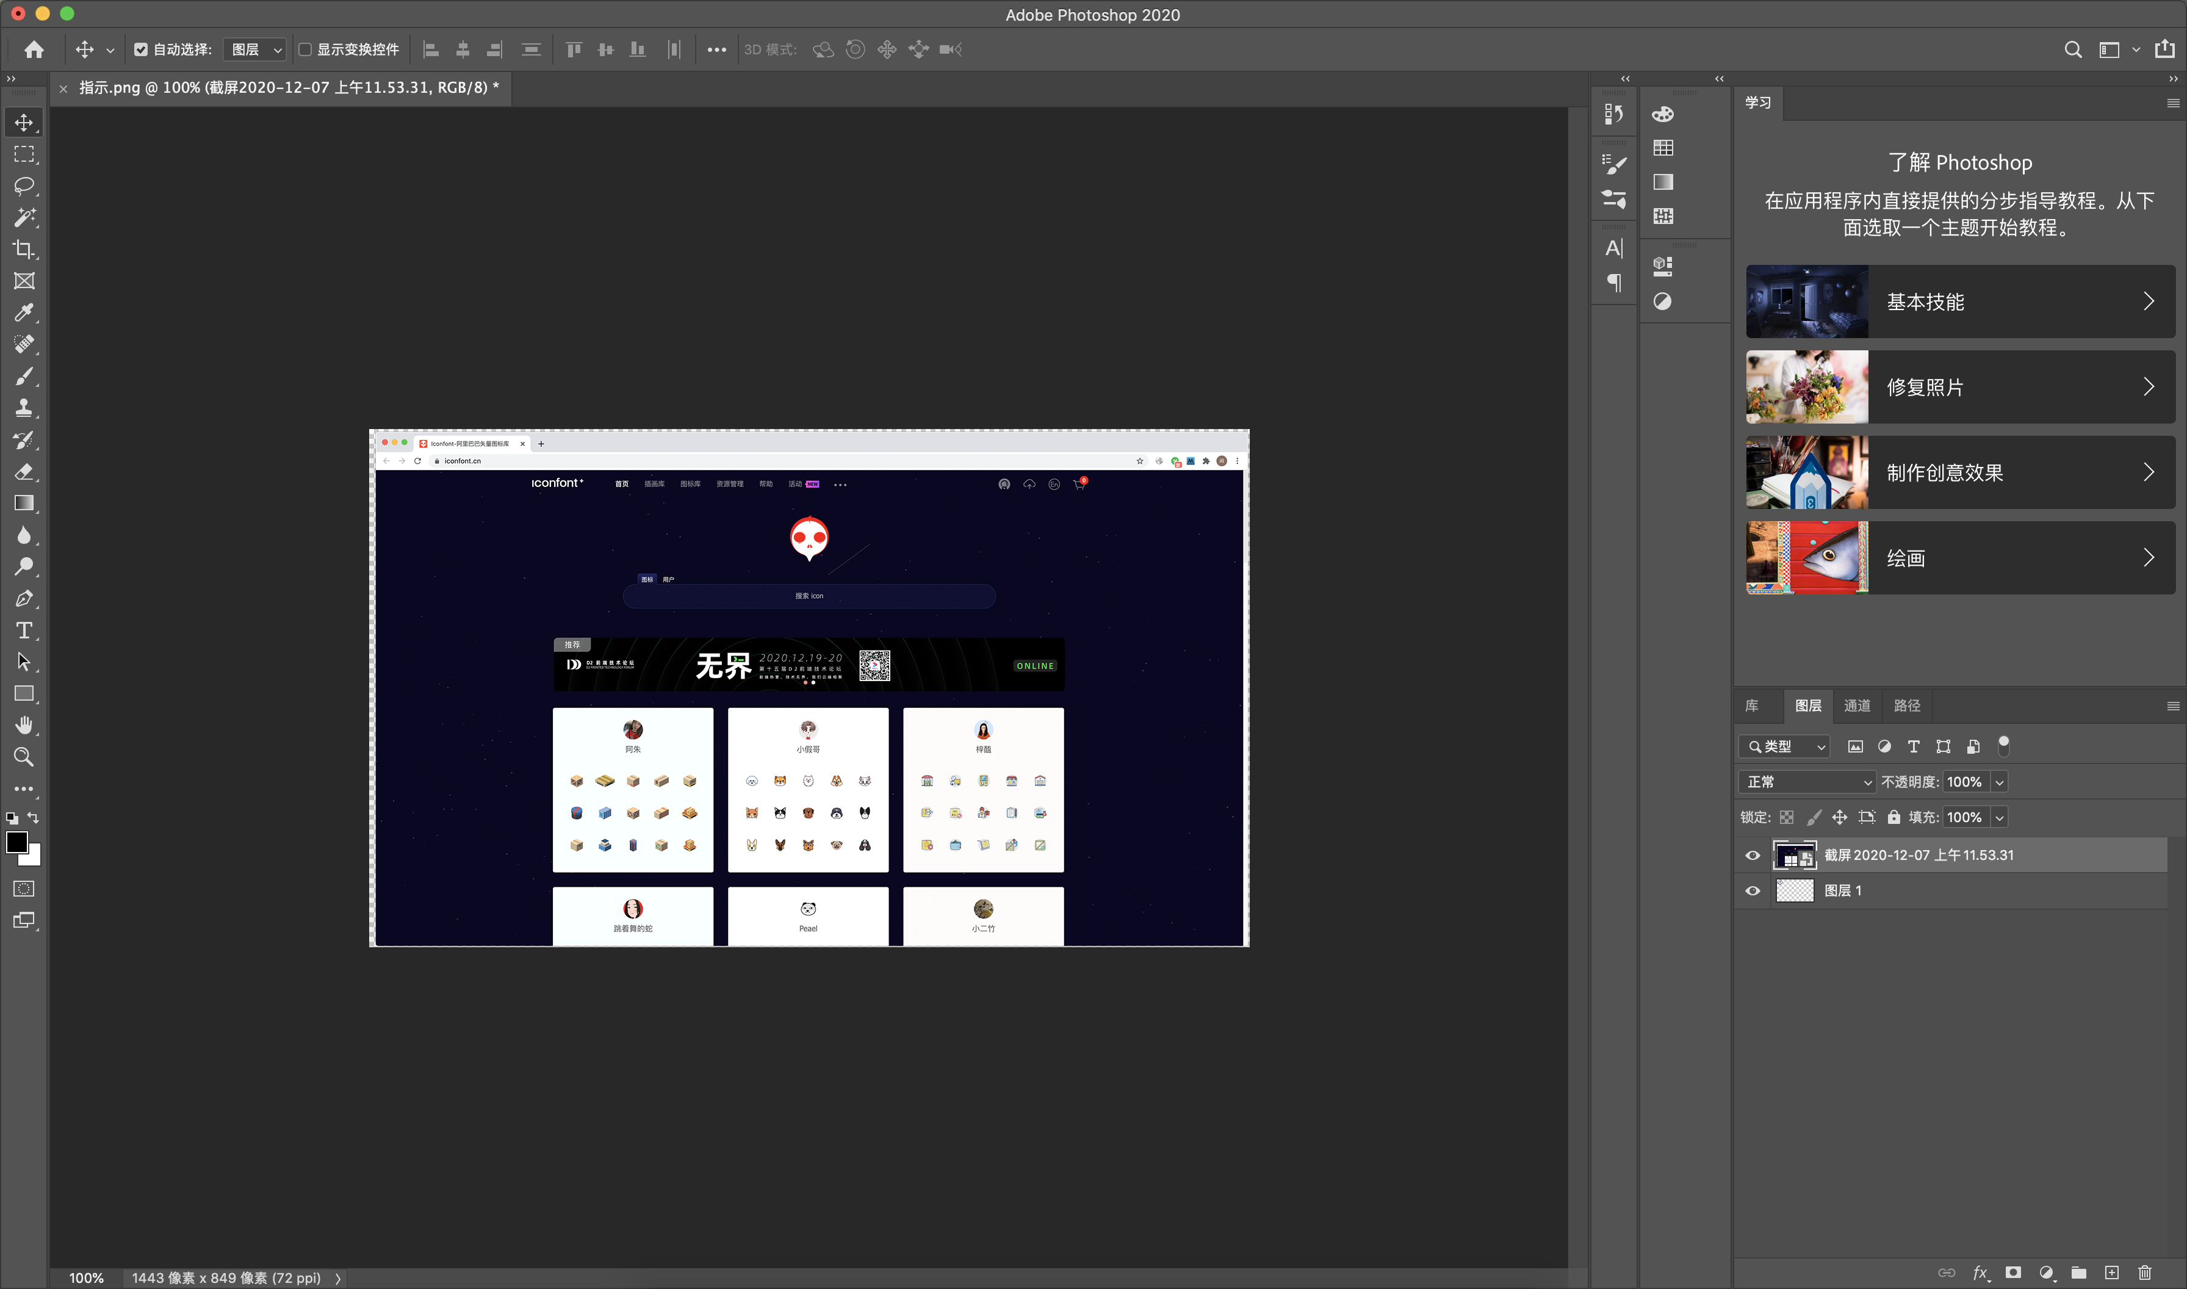This screenshot has height=1289, width=2187.
Task: Select the Hand tool
Action: coord(24,725)
